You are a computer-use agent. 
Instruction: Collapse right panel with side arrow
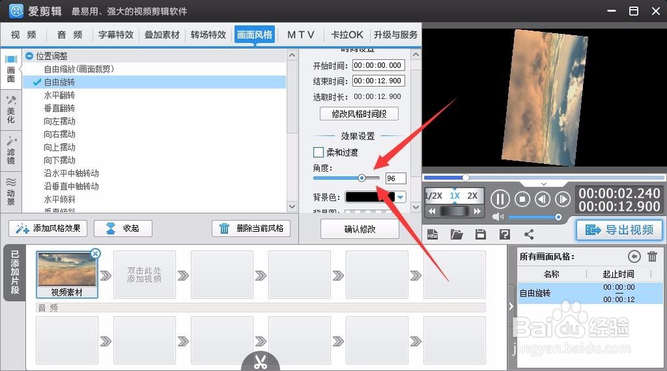pyautogui.click(x=511, y=306)
